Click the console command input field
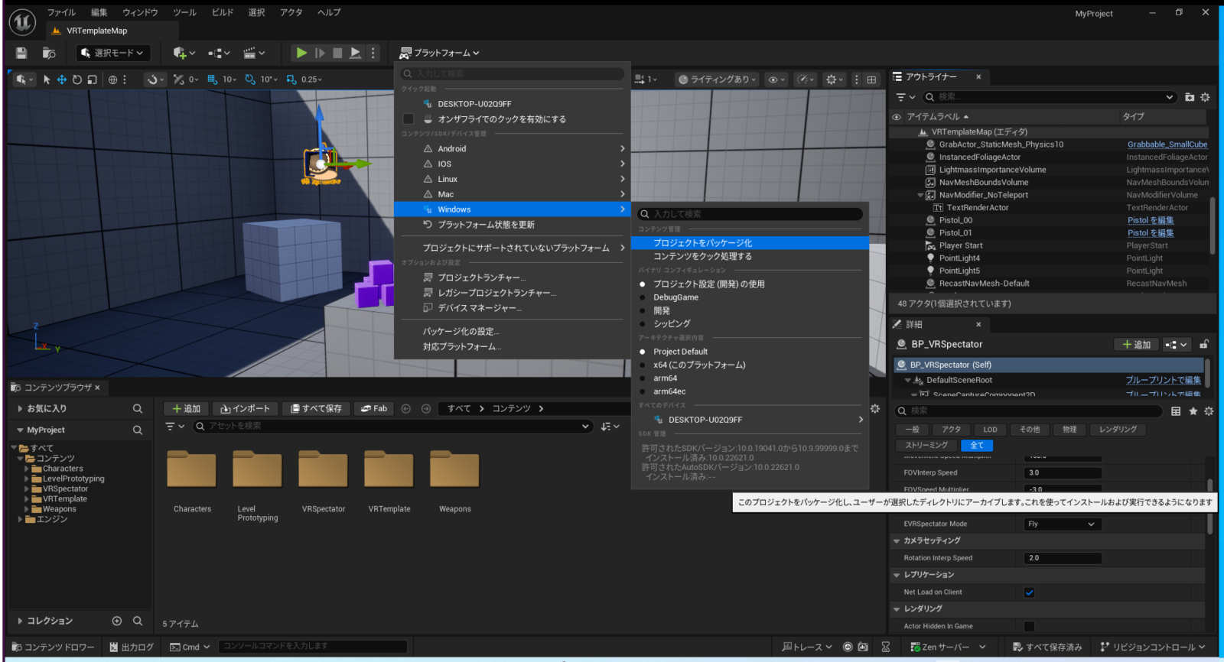 coord(313,647)
